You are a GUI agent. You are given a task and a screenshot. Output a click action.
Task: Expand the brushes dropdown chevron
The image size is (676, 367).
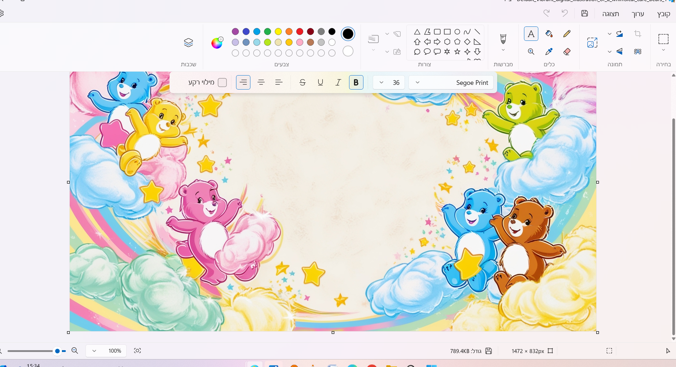pos(503,50)
